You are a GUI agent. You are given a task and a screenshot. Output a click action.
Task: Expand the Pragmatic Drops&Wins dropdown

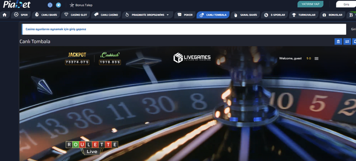pyautogui.click(x=168, y=15)
